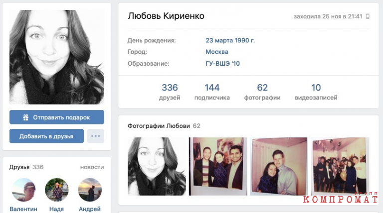Open the three-dots more actions menu
Viewport: 383px width, 213px height.
point(96,136)
